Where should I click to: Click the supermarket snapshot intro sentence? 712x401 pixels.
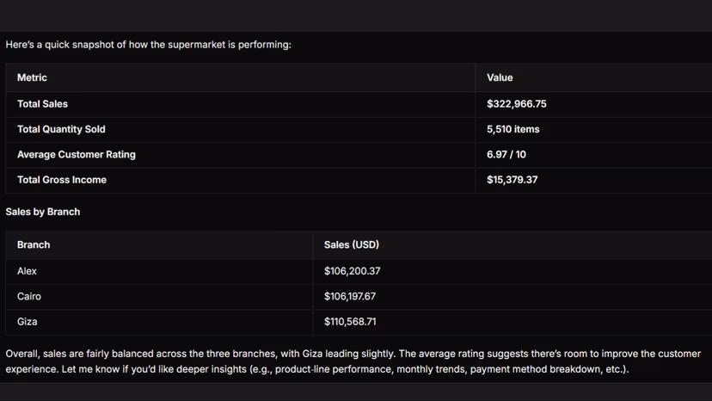(x=149, y=45)
